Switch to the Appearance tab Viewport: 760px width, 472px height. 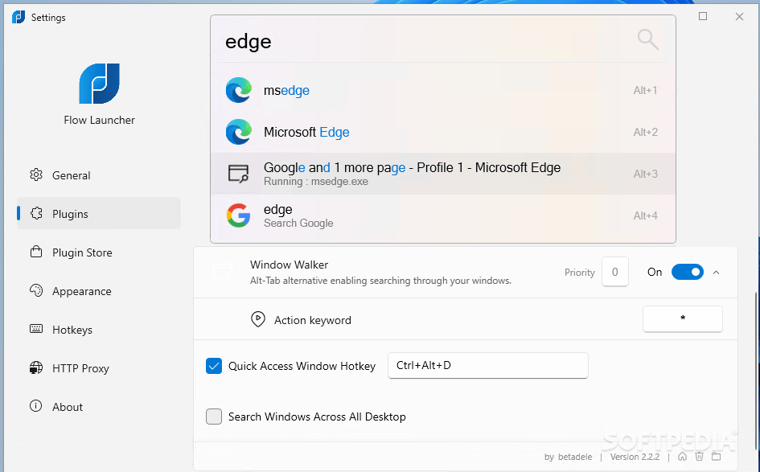99,291
